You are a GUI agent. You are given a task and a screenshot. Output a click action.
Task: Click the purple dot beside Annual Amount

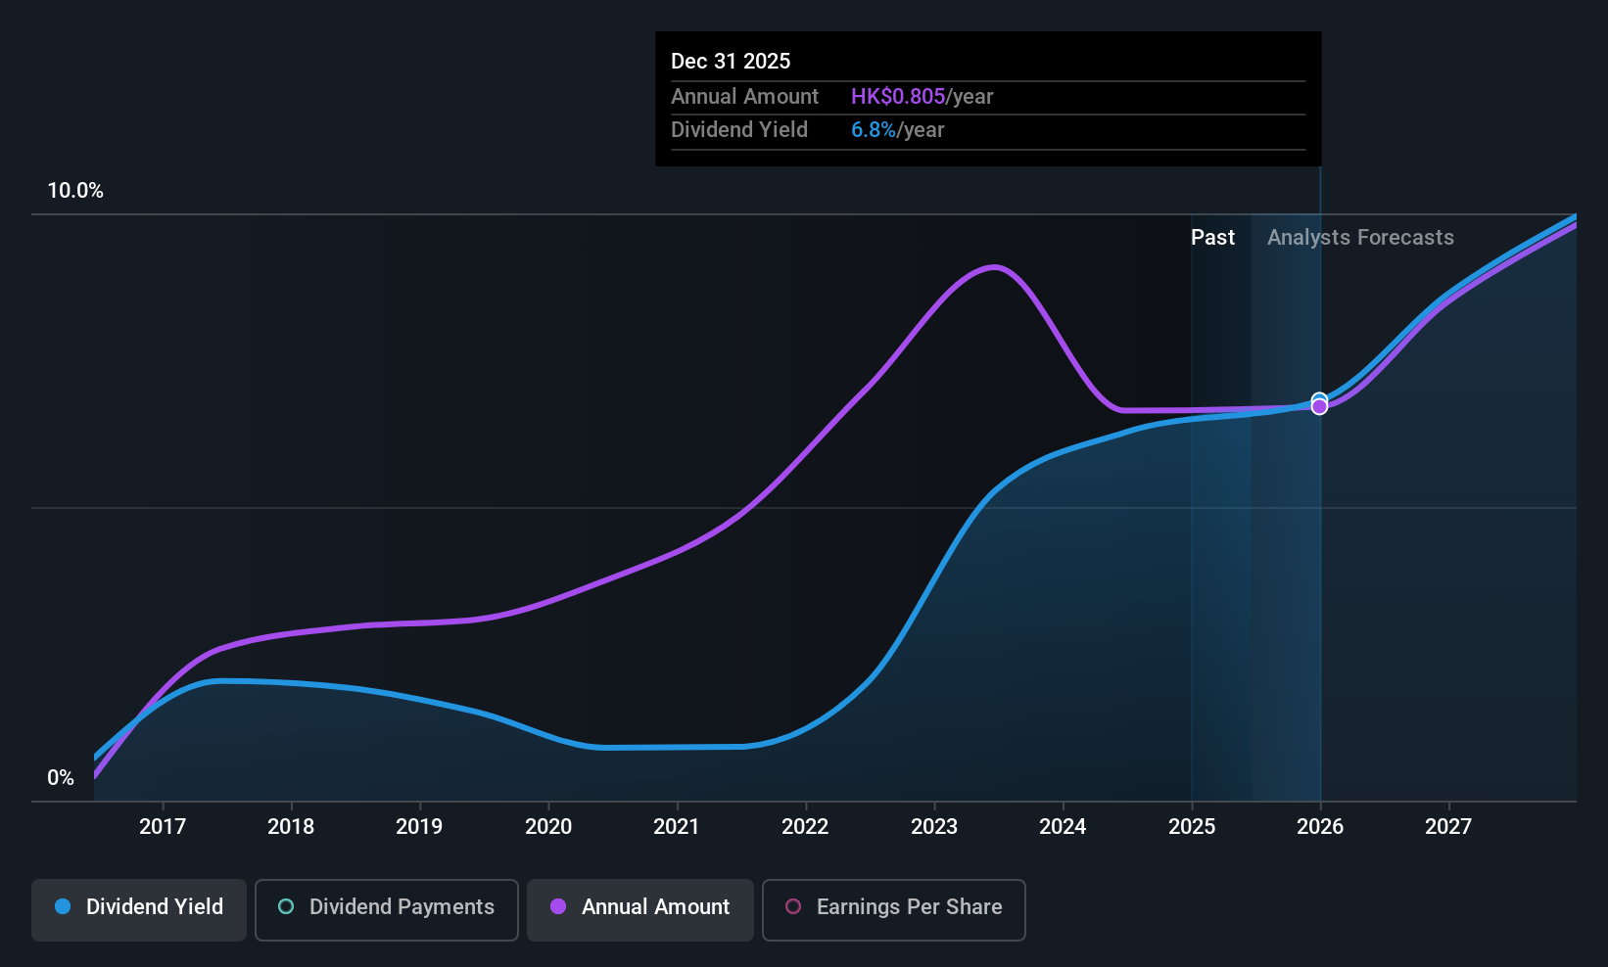(558, 906)
